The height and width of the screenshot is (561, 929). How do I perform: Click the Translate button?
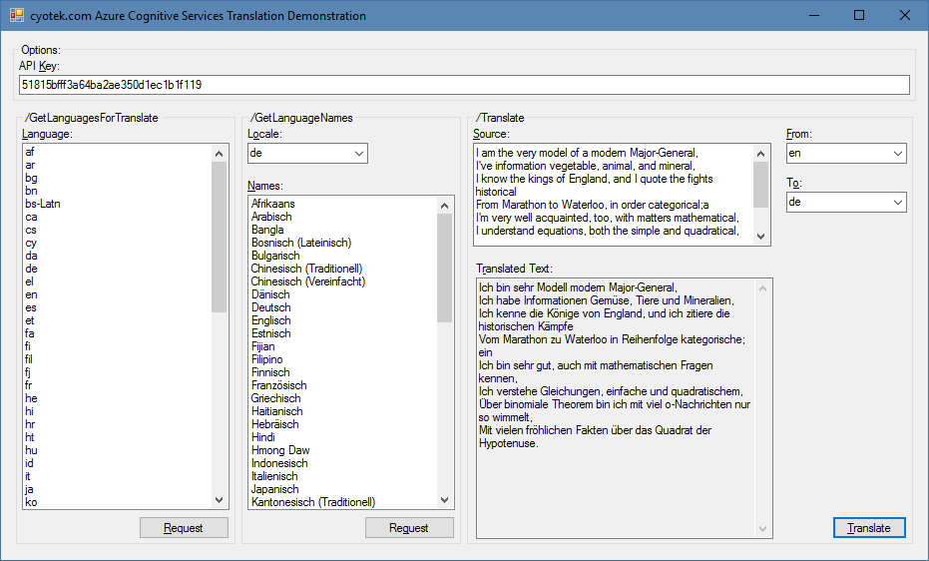point(869,528)
